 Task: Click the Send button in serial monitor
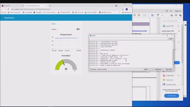click(x=171, y=39)
